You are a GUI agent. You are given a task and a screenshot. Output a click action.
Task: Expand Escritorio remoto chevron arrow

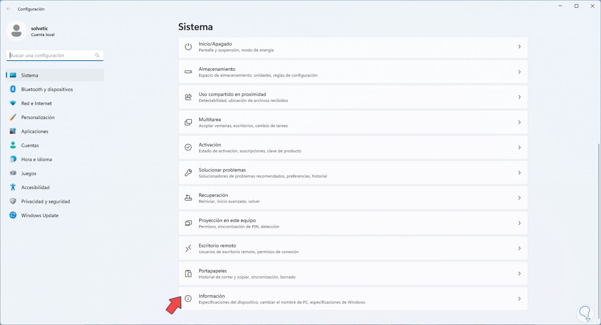tap(519, 248)
